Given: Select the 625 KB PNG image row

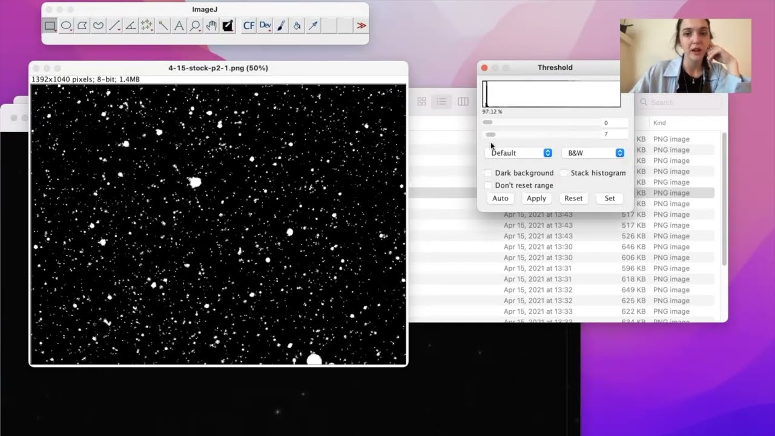Looking at the screenshot, I should point(561,301).
